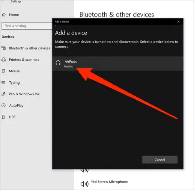
Task: Click the AirPods headphones icon
Action: (58, 63)
